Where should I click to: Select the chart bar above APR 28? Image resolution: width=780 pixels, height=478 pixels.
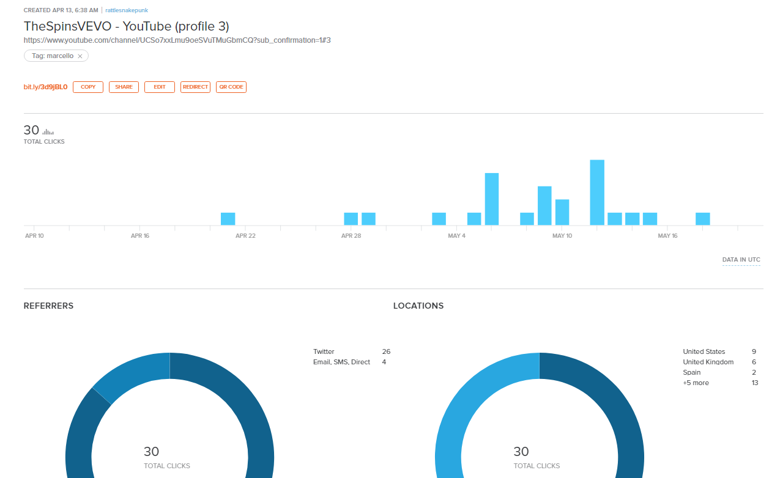click(x=351, y=219)
